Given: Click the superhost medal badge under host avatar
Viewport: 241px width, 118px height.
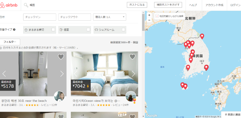Looking at the screenshot, I should point(134,101).
